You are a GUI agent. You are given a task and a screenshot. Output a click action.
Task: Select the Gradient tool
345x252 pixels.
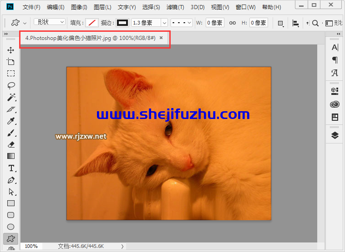click(11, 156)
